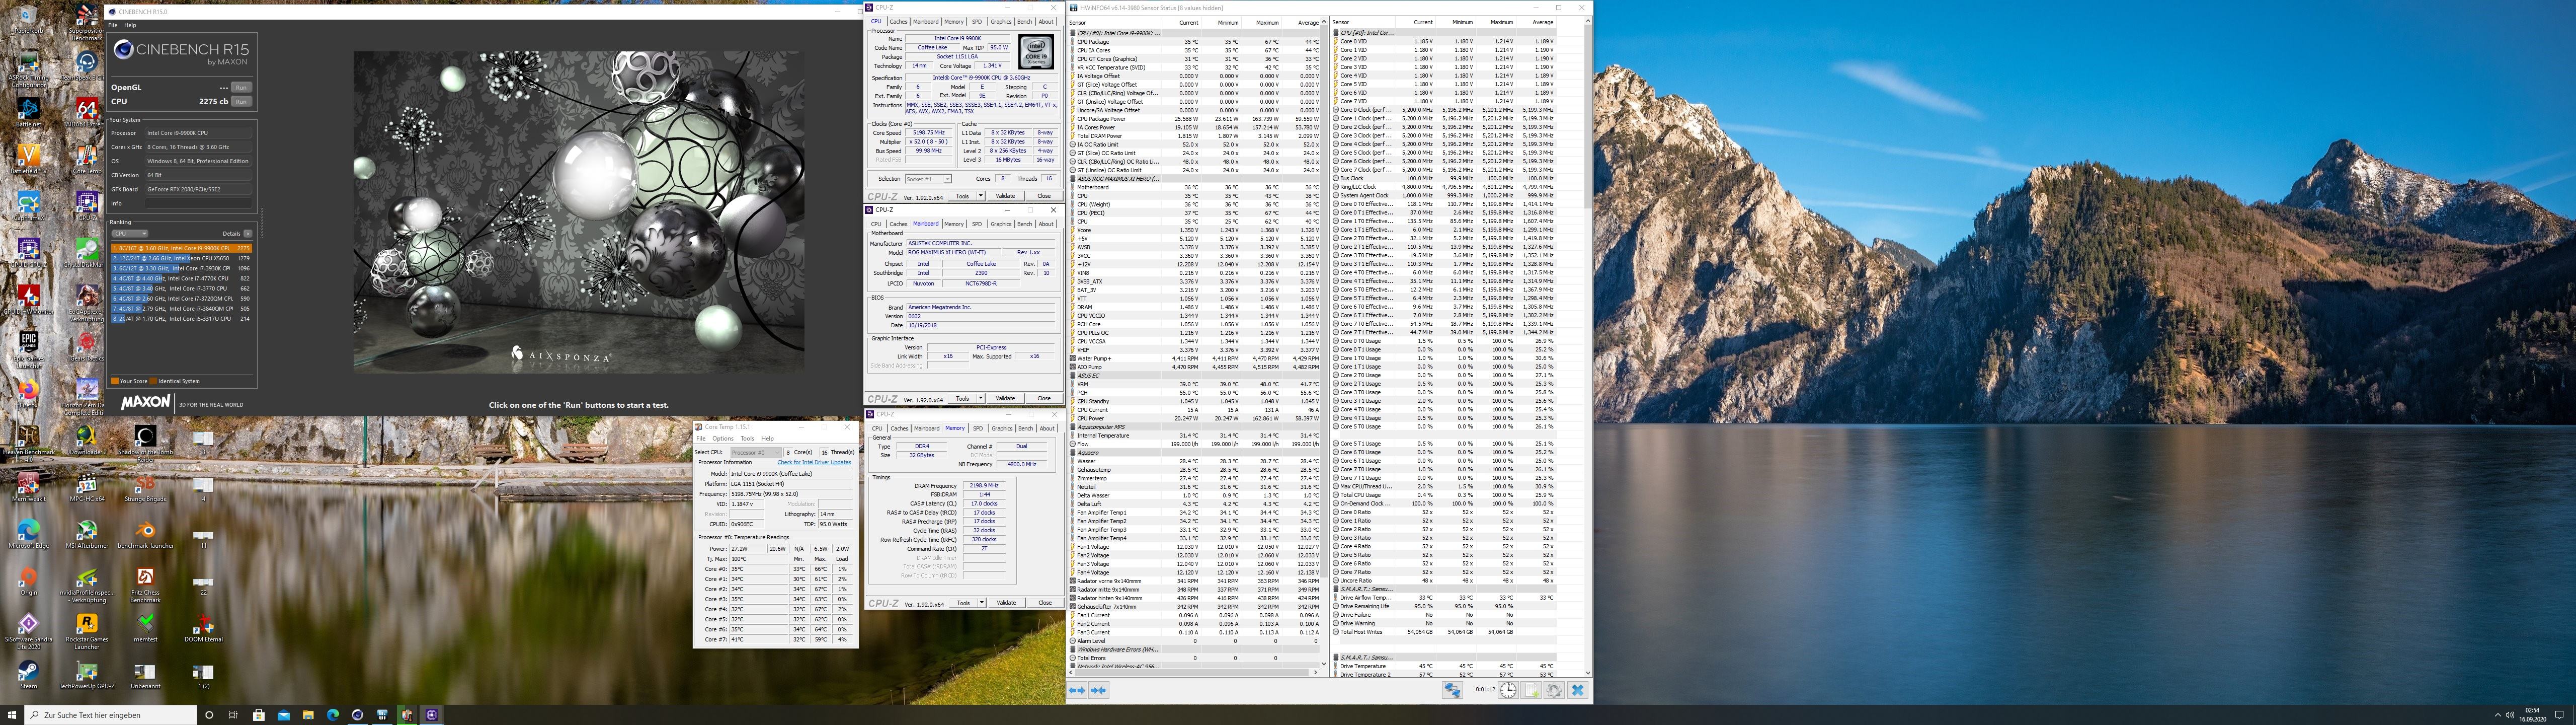Open Strange Brigade desktop icon
The image size is (2576, 725).
(x=145, y=487)
